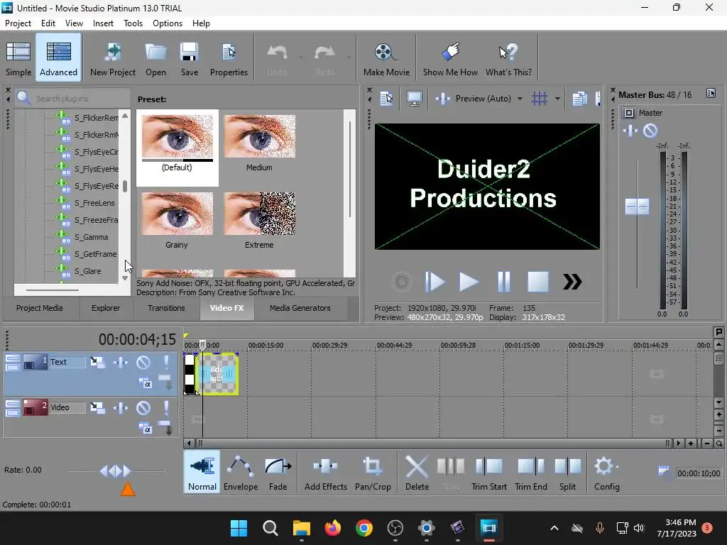Screen dimensions: 727x545
Task: Delete the selected event
Action: pyautogui.click(x=417, y=473)
